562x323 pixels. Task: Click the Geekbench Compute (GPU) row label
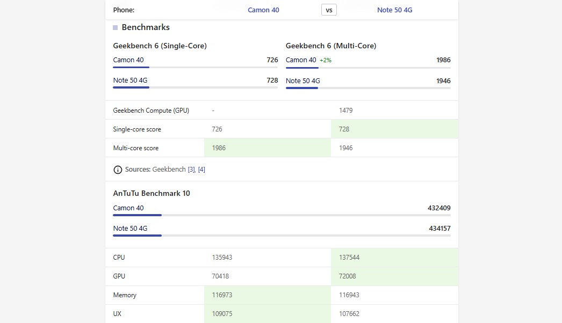pyautogui.click(x=151, y=111)
